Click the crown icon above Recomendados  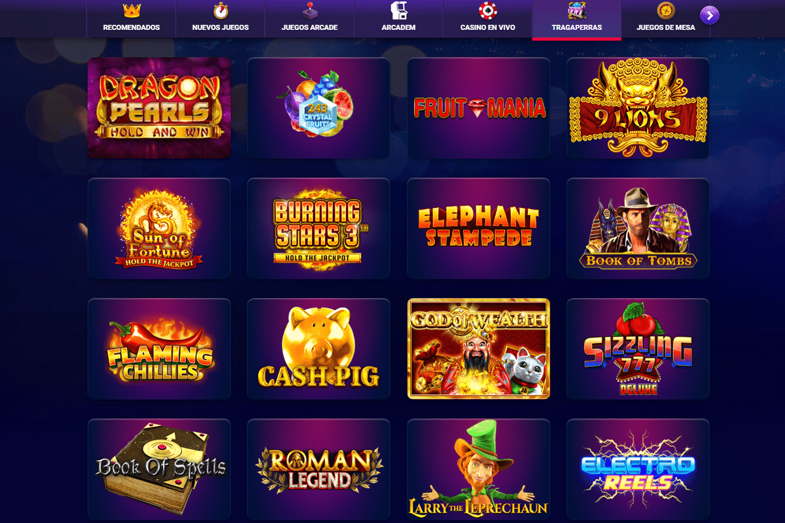pos(131,10)
